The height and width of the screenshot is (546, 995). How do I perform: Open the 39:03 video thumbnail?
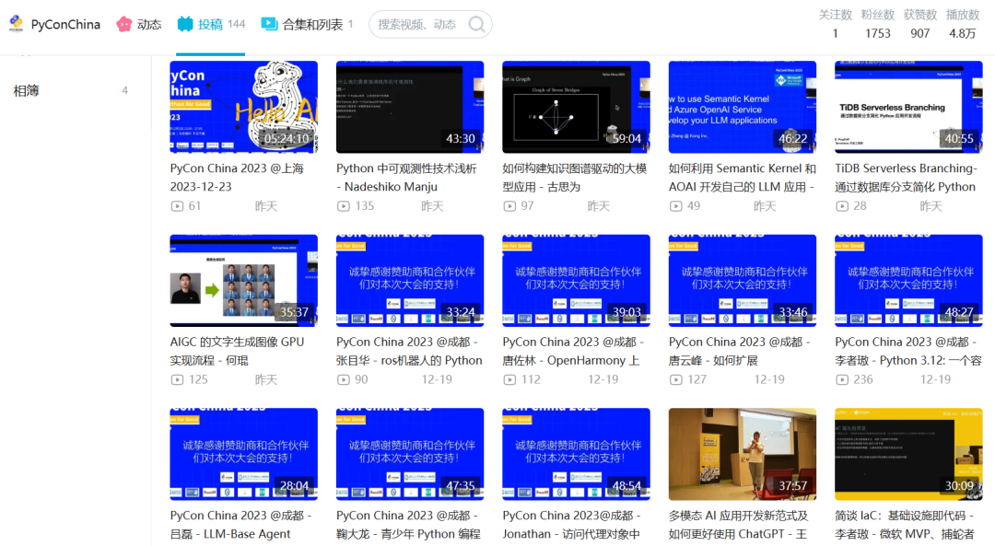pyautogui.click(x=576, y=280)
